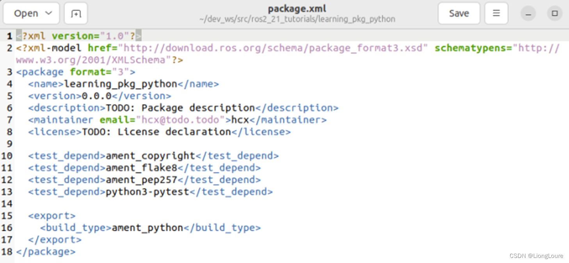Click the package format="3" tag

[x=76, y=72]
